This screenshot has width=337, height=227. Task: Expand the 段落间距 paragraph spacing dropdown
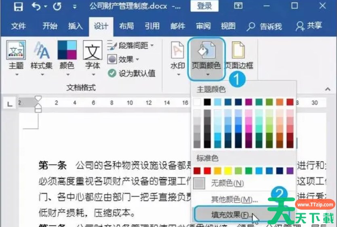131,46
